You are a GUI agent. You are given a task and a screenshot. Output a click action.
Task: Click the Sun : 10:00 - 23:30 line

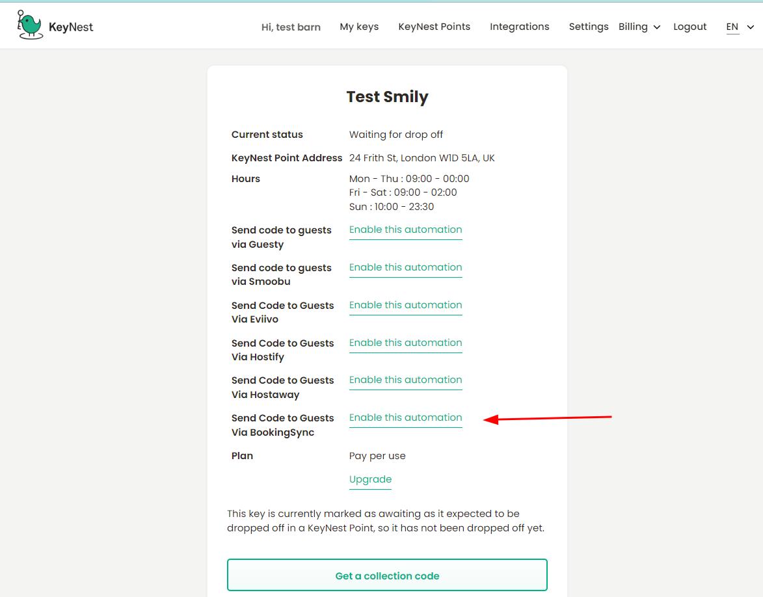pos(391,207)
